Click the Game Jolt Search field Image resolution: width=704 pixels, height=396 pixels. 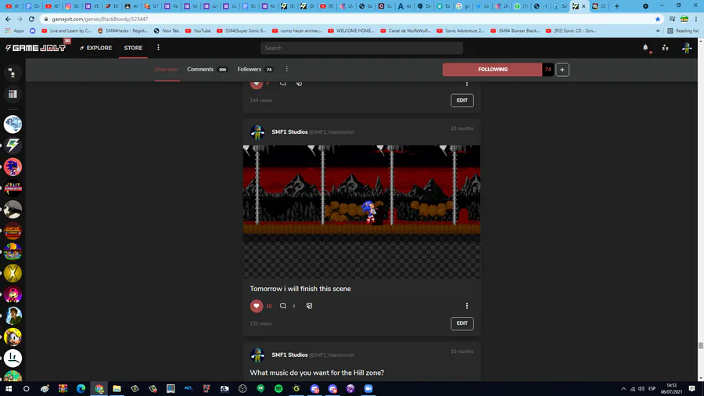tap(362, 48)
